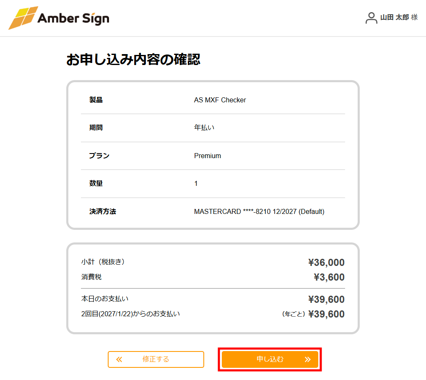Viewport: 426px width, 380px height.
Task: Select the person silhouette icon in header
Action: click(371, 17)
